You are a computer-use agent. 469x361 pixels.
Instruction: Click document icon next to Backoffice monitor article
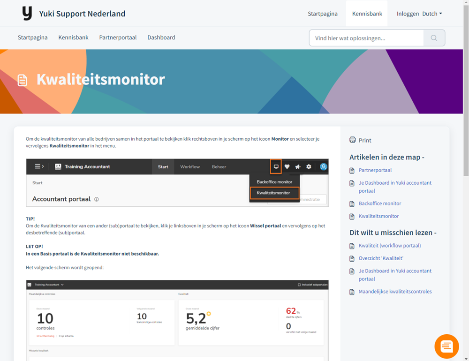click(352, 204)
